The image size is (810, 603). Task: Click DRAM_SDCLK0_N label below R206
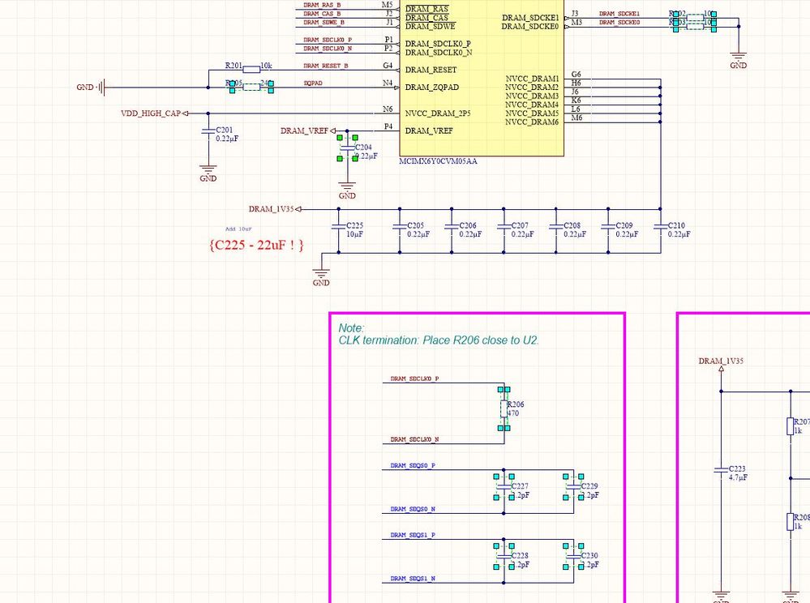[x=415, y=439]
